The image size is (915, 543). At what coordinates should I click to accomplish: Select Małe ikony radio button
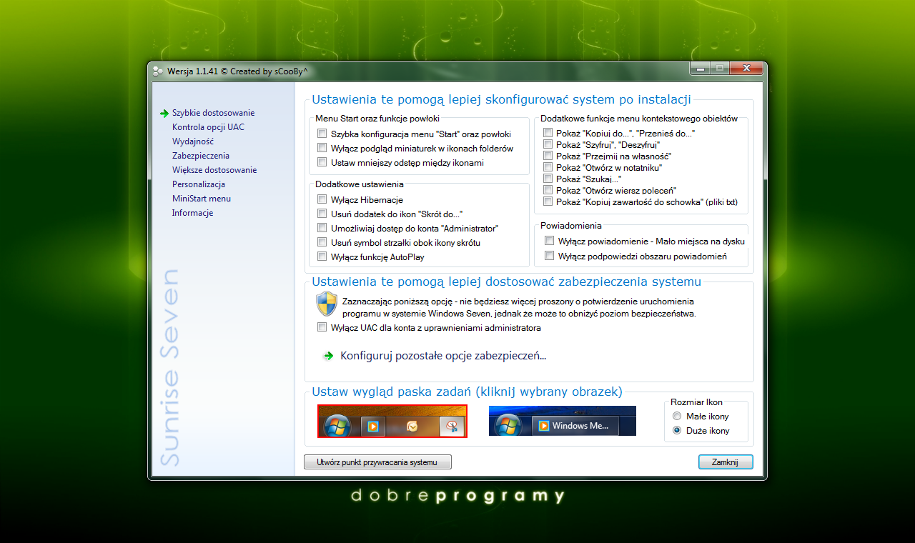pos(677,417)
